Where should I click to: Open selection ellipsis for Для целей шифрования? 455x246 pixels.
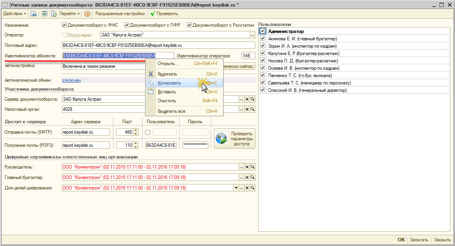click(241, 188)
